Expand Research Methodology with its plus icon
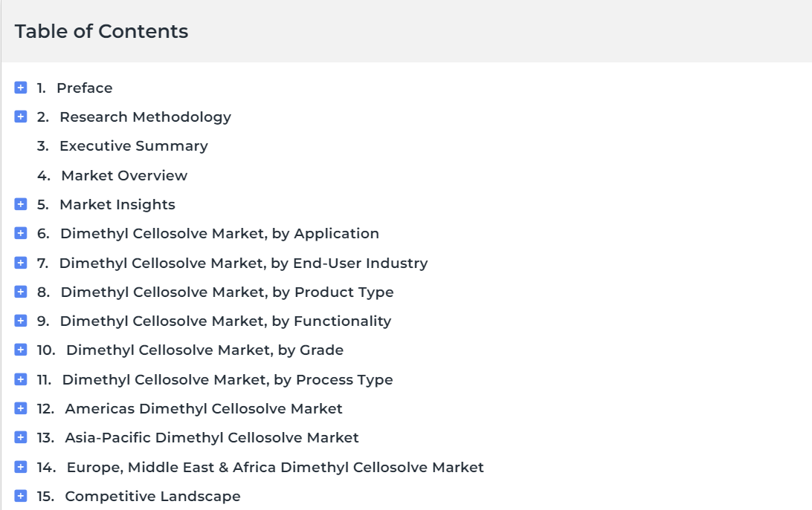Screen dimensions: 812x510 coord(21,117)
